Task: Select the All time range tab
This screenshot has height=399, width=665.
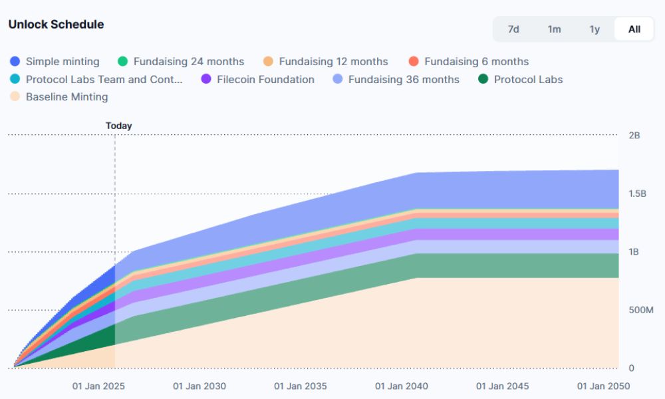Action: point(634,29)
